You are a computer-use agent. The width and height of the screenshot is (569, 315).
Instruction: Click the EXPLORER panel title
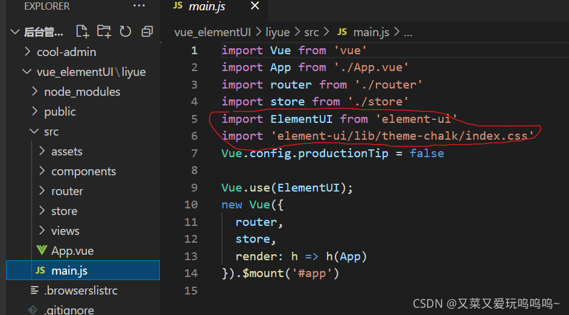(x=47, y=6)
